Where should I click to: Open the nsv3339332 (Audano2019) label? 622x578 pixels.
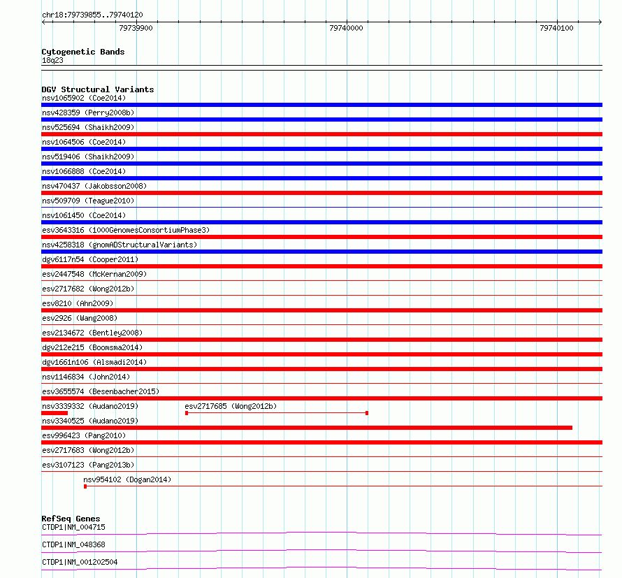[x=90, y=406]
